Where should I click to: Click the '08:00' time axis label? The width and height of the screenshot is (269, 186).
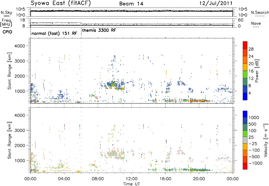98,179
